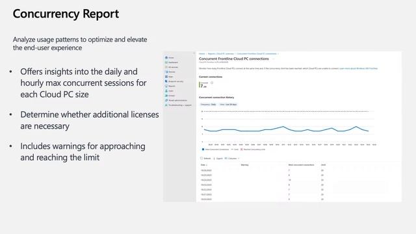Click the Warning column header
The width and height of the screenshot is (416, 234).
pos(244,165)
